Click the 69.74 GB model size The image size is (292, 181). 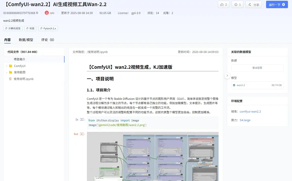(276, 85)
